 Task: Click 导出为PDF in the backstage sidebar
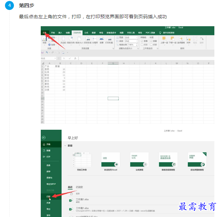tap(51, 184)
